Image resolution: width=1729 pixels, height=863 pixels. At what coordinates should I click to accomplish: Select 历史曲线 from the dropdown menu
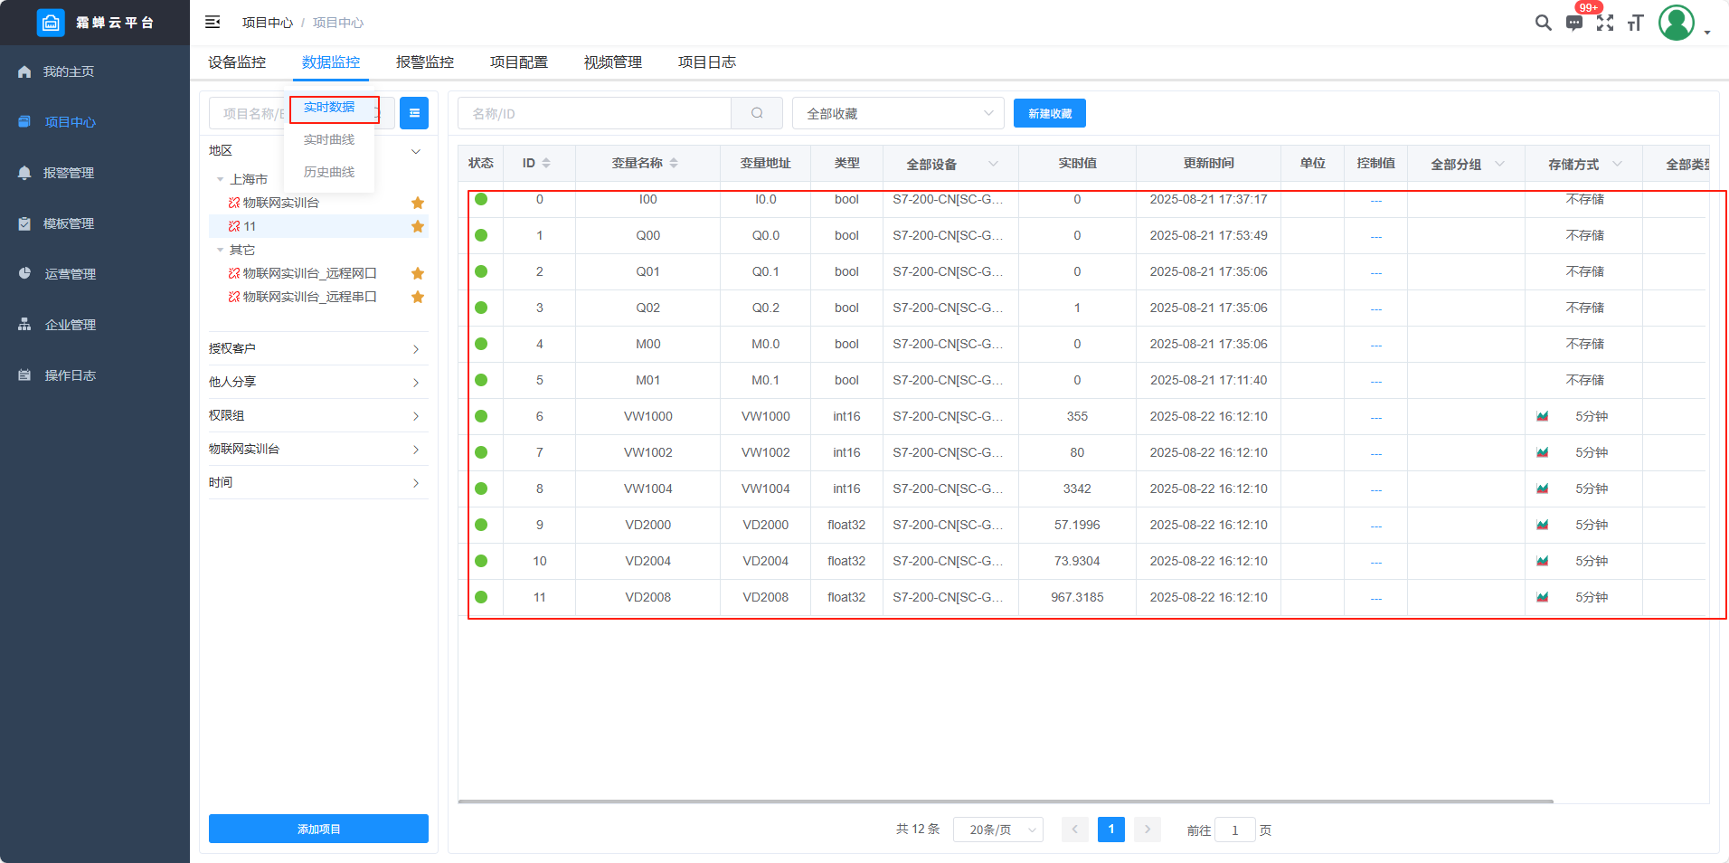click(329, 172)
